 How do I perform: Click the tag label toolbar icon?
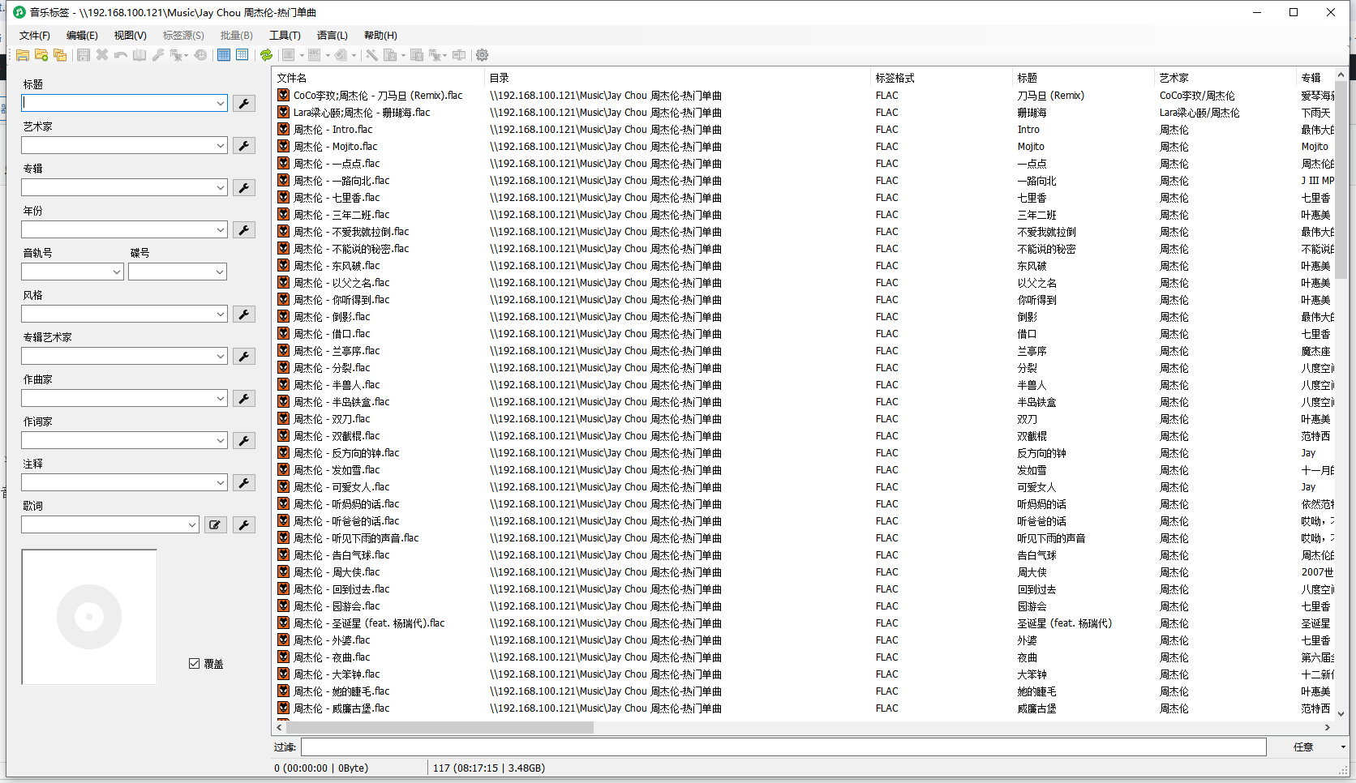(341, 55)
